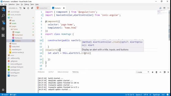Open changes icon in editor title bar

click(160, 8)
